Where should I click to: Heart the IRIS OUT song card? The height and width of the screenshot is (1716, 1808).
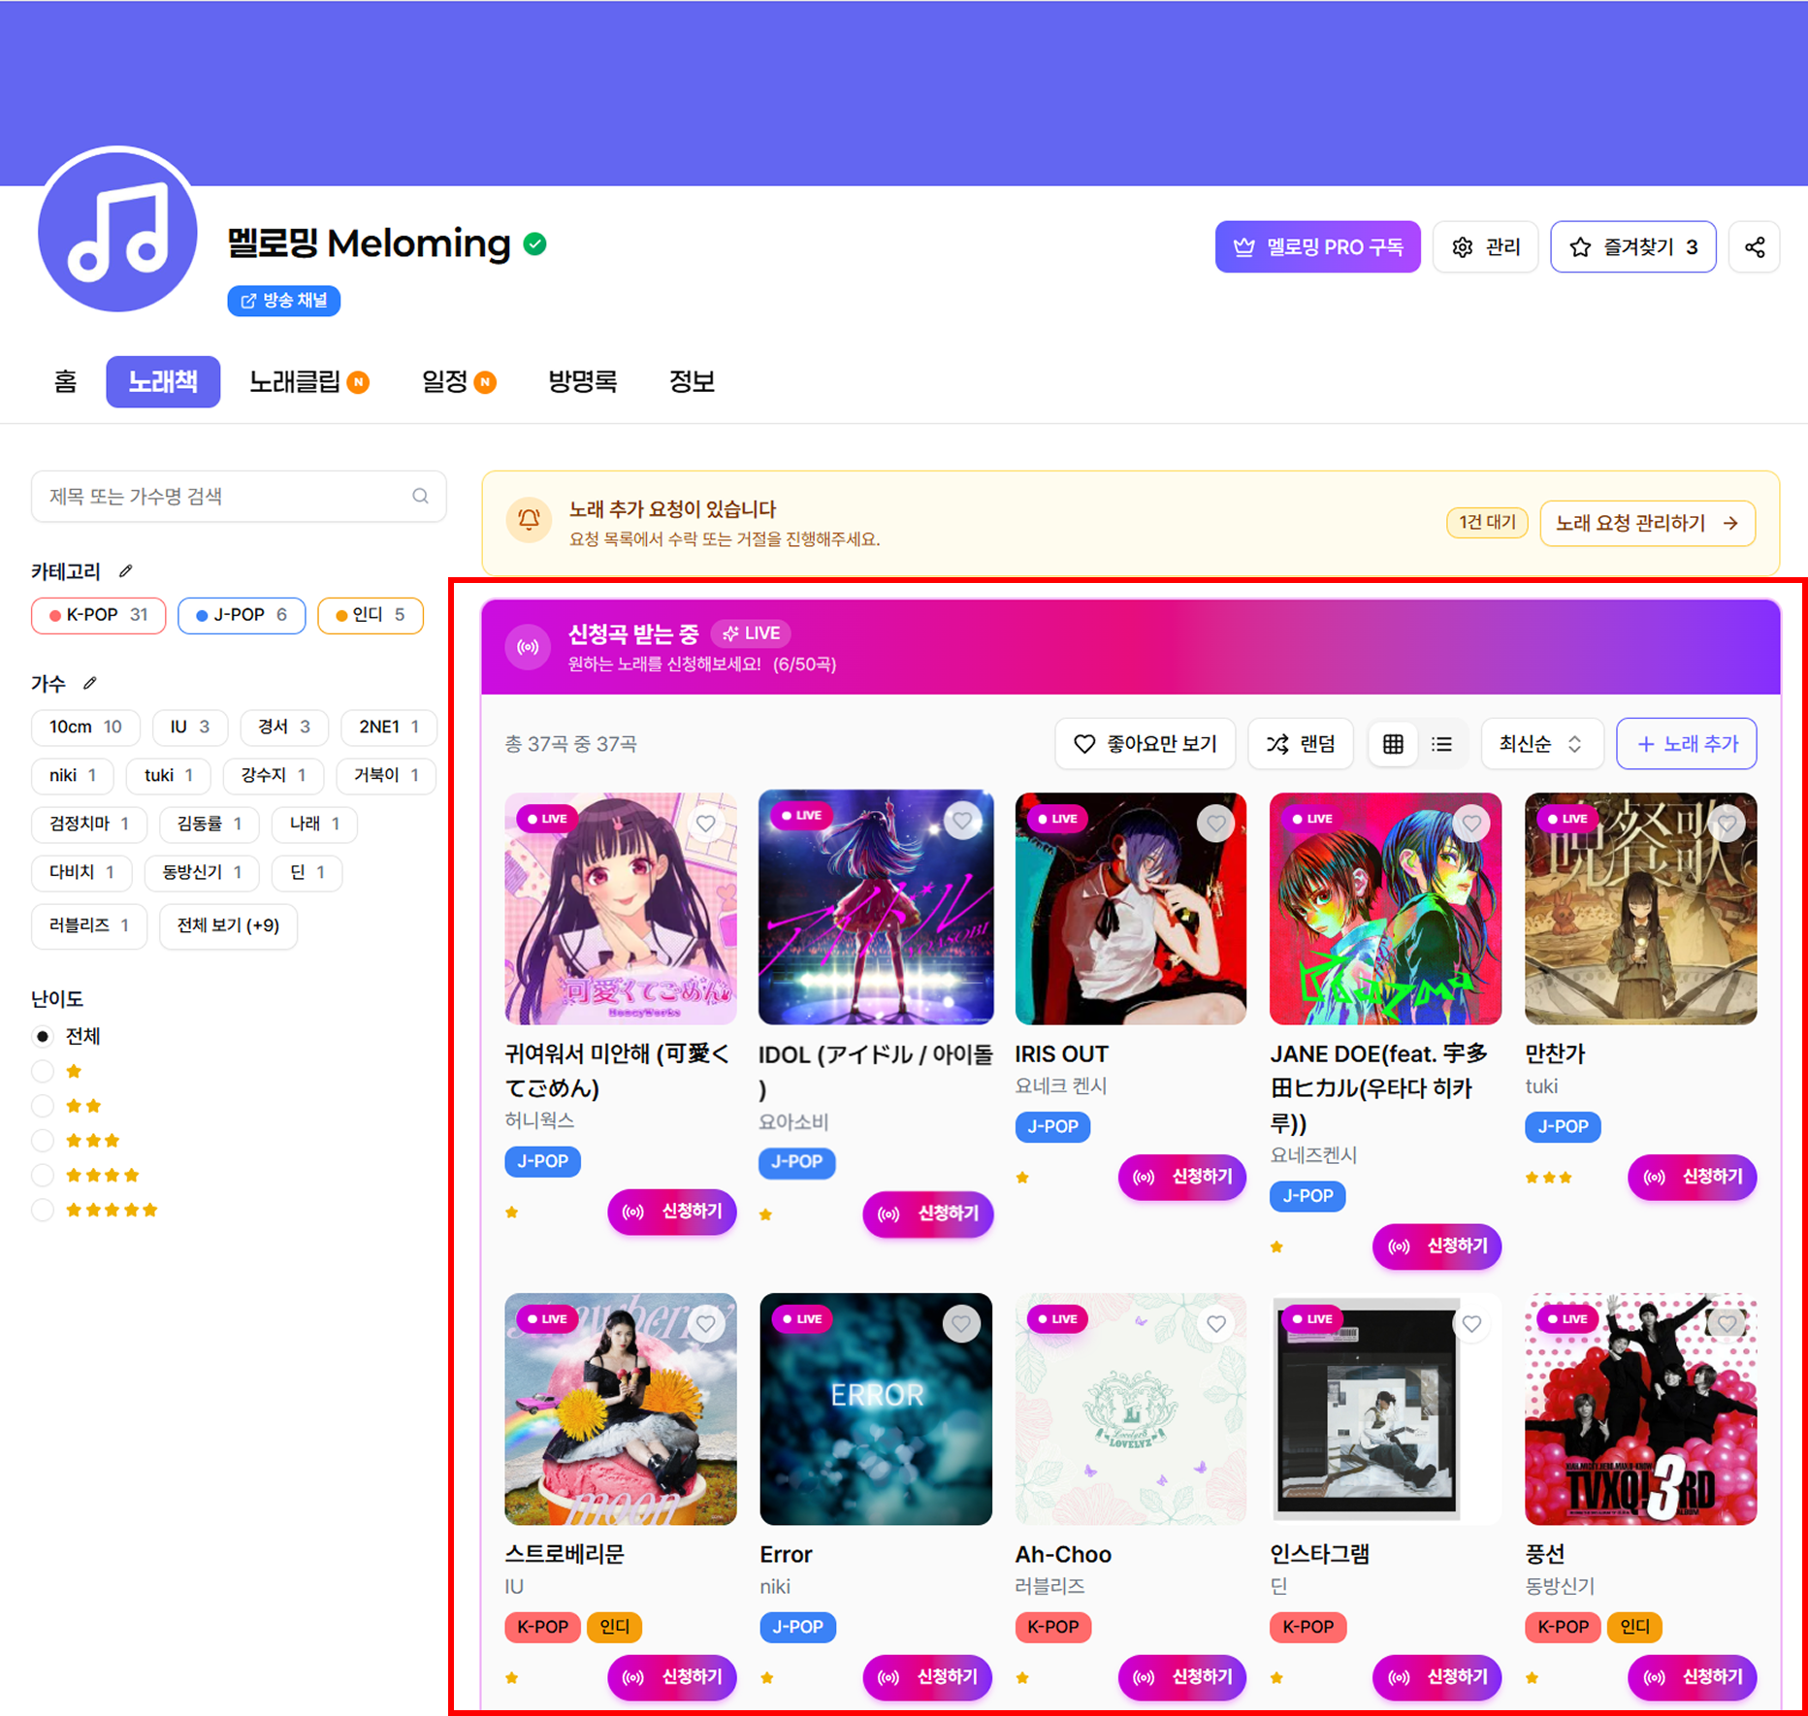(x=1216, y=824)
